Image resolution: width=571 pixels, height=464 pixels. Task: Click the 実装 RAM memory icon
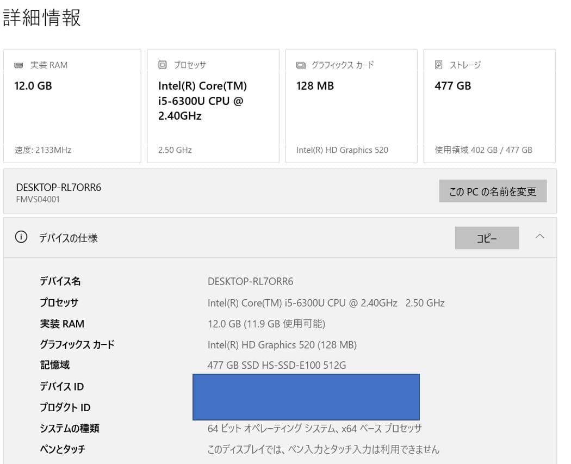pyautogui.click(x=19, y=65)
